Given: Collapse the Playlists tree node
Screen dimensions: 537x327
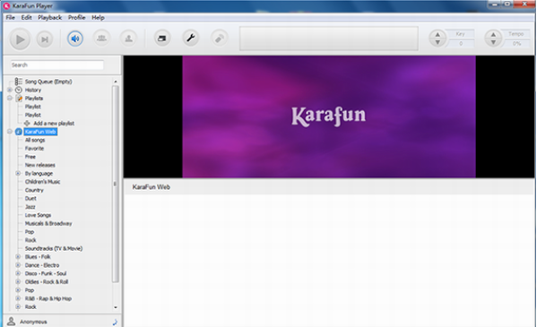Looking at the screenshot, I should click(10, 99).
